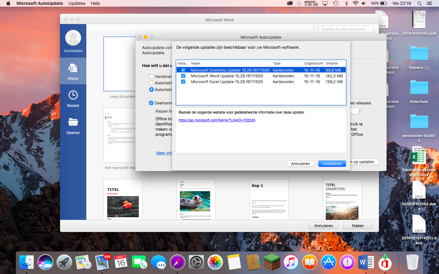
Task: Uncheck the OneNote Update install checkbox
Action: click(x=183, y=70)
